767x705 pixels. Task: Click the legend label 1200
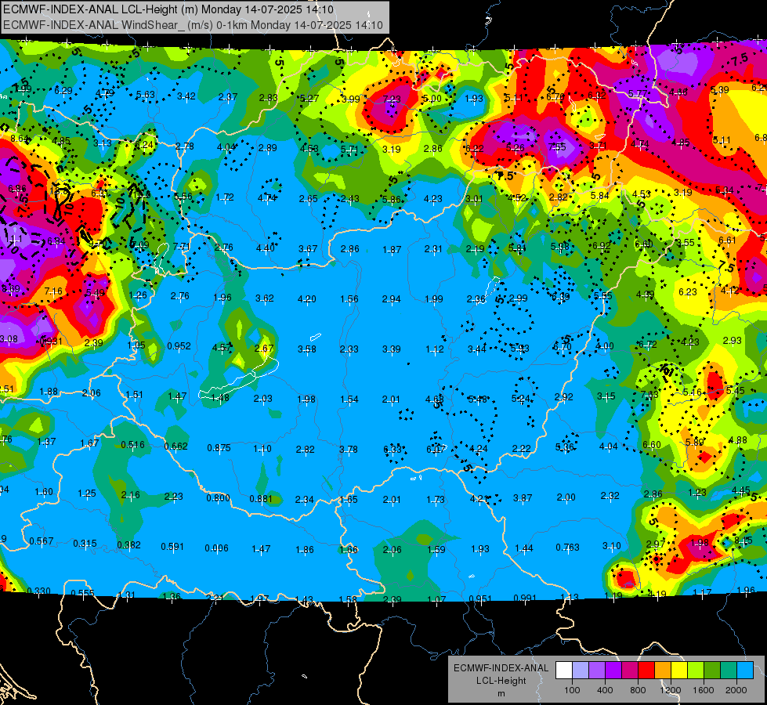(x=670, y=690)
